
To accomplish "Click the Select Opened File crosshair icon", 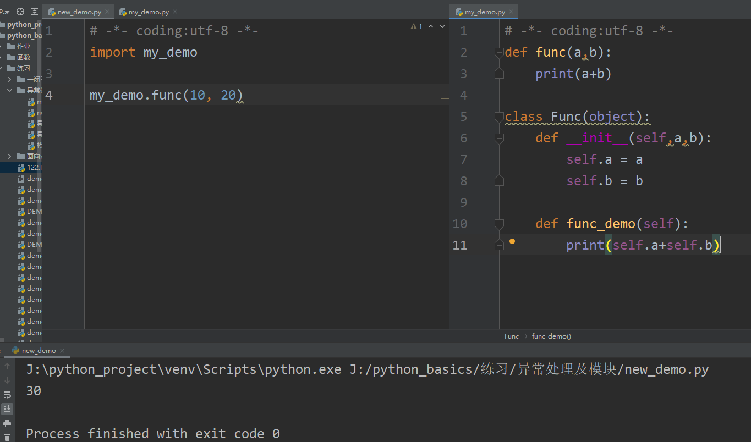I will point(20,11).
